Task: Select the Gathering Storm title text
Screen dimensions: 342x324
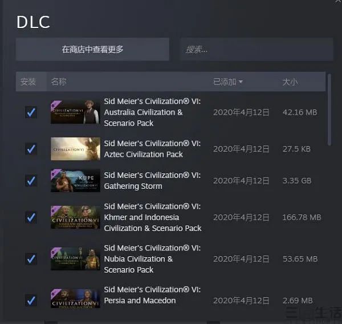Action: click(133, 186)
